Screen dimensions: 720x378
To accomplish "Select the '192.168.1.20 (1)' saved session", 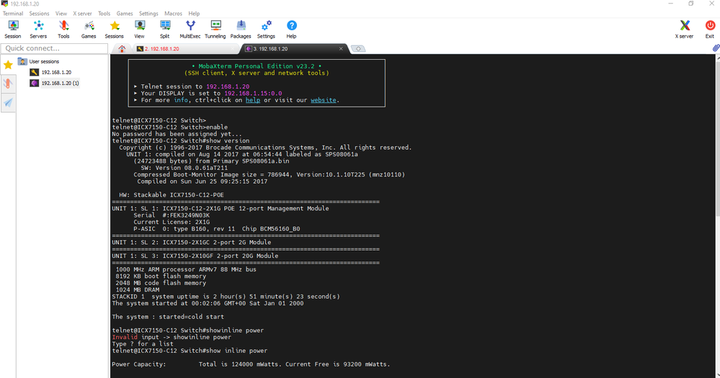I will [59, 84].
